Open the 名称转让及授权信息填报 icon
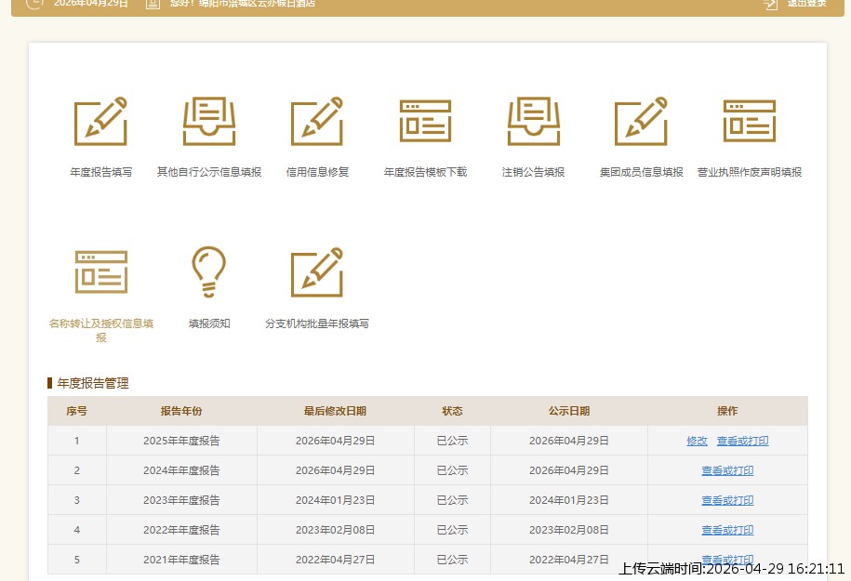 point(100,272)
